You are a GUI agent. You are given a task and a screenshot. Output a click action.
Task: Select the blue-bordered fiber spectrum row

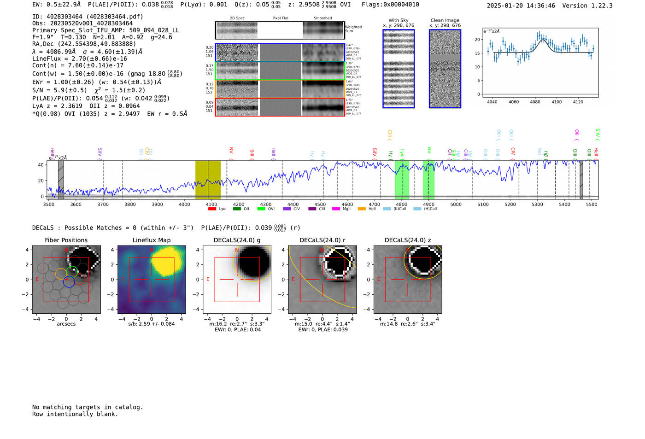(280, 53)
